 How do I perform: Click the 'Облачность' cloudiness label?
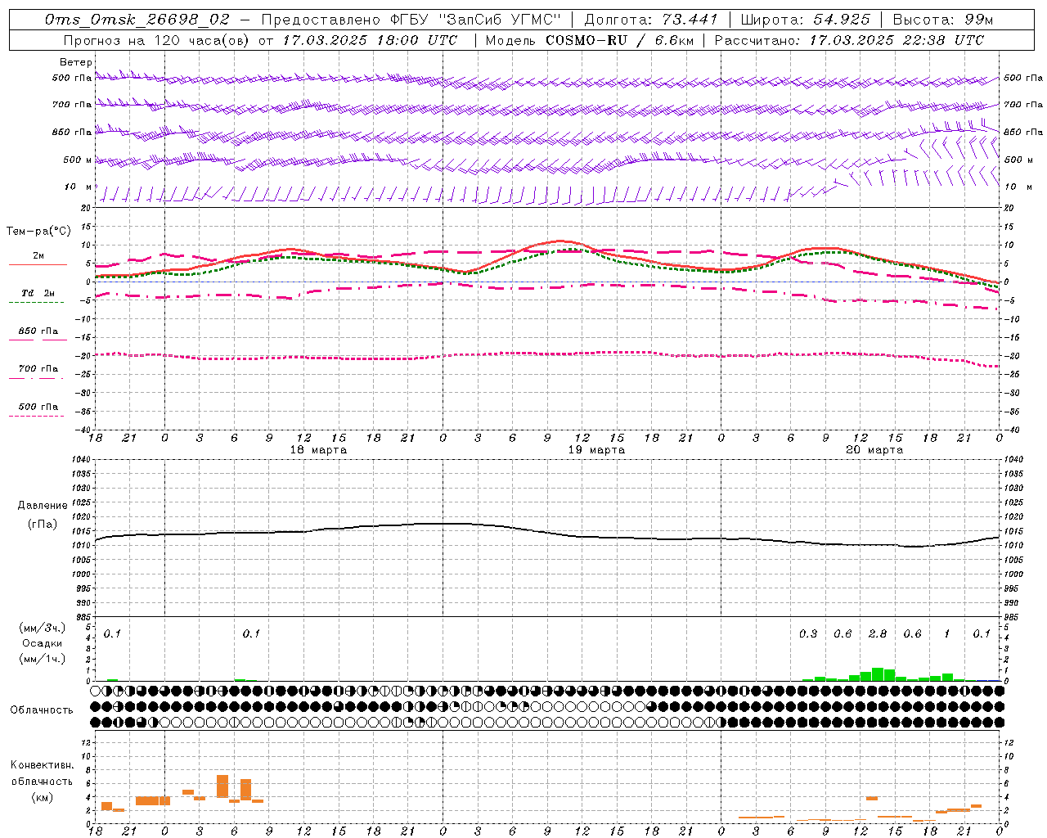click(42, 710)
